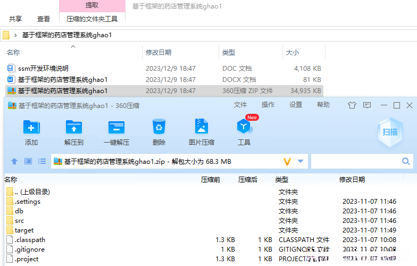Select the 基于框架的药店管理系统ghao1 ZIP file row
The height and width of the screenshot is (266, 417).
pyautogui.click(x=164, y=90)
